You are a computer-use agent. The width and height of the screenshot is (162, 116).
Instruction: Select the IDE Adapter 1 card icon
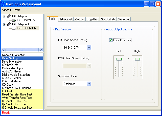point(9,24)
